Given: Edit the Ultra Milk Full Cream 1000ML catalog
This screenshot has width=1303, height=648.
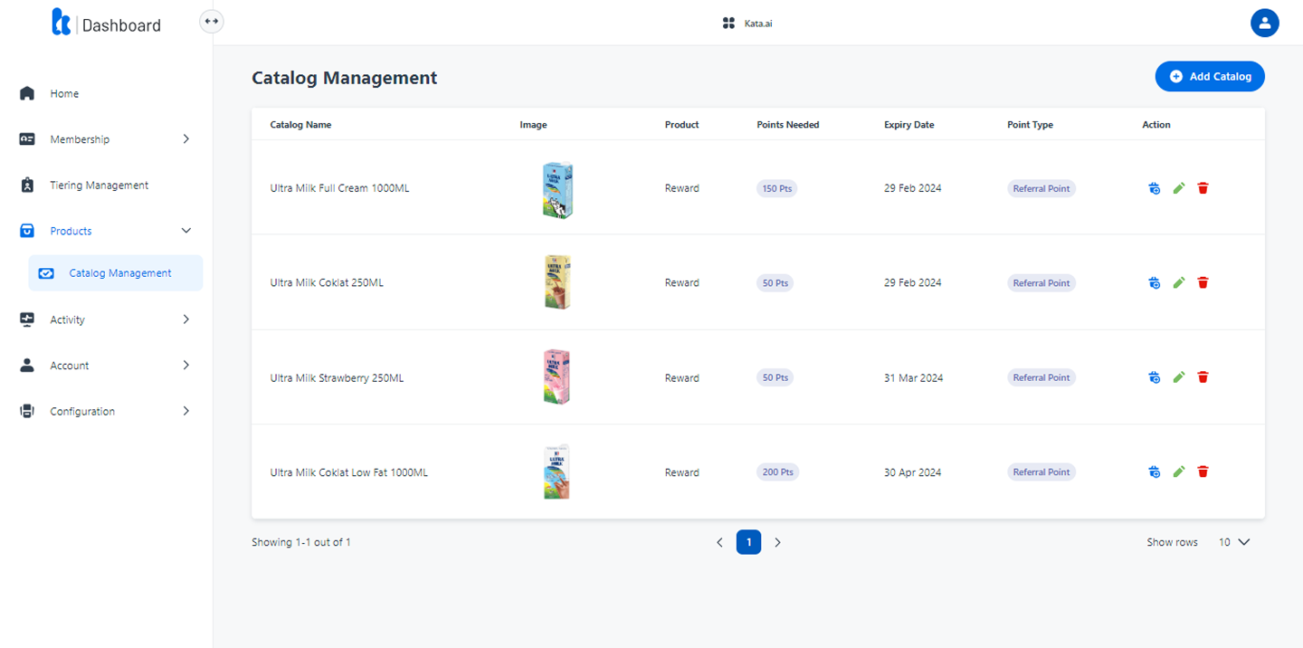Looking at the screenshot, I should pos(1178,188).
